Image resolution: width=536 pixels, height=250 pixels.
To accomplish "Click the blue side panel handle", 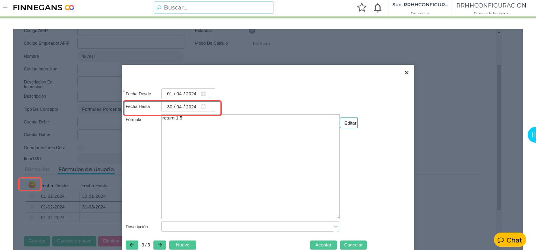I will (532, 135).
